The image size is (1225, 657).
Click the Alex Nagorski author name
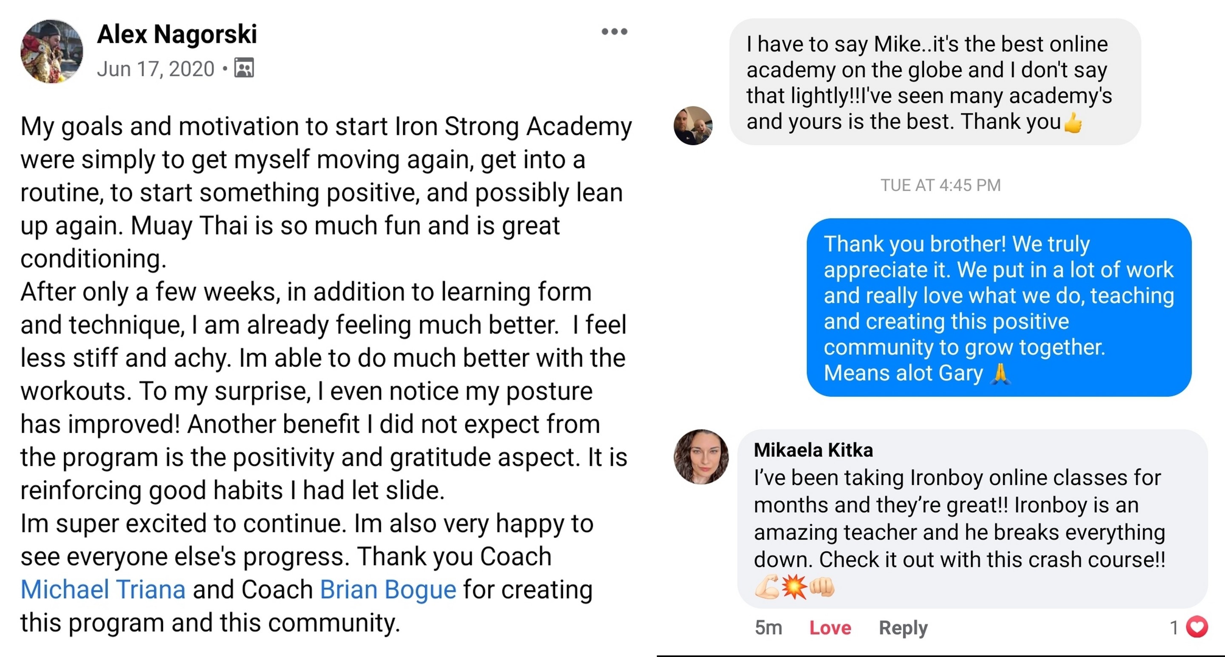click(177, 34)
